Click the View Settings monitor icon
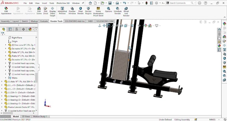Viewport: 227px width, 121px height. [x=157, y=26]
